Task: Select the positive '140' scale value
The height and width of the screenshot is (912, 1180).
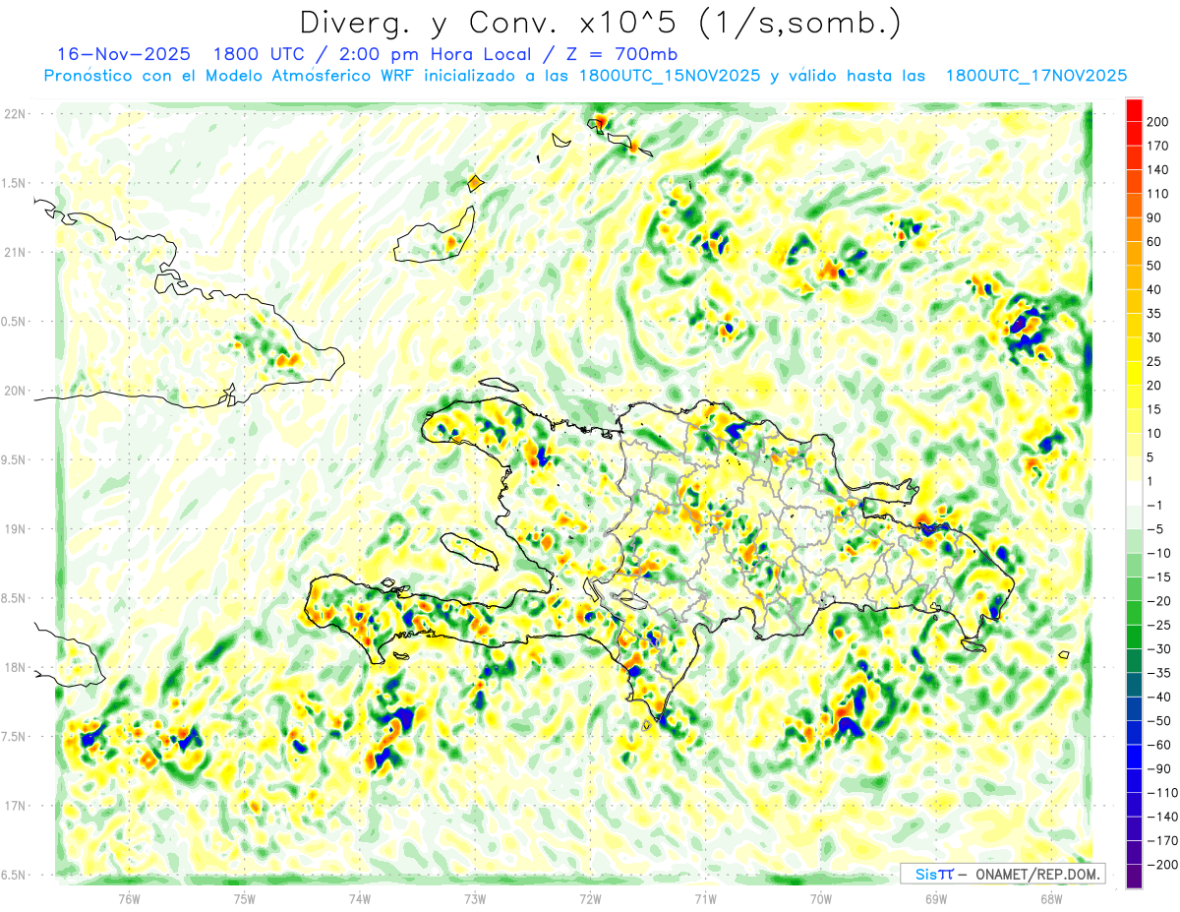Action: point(1158,170)
